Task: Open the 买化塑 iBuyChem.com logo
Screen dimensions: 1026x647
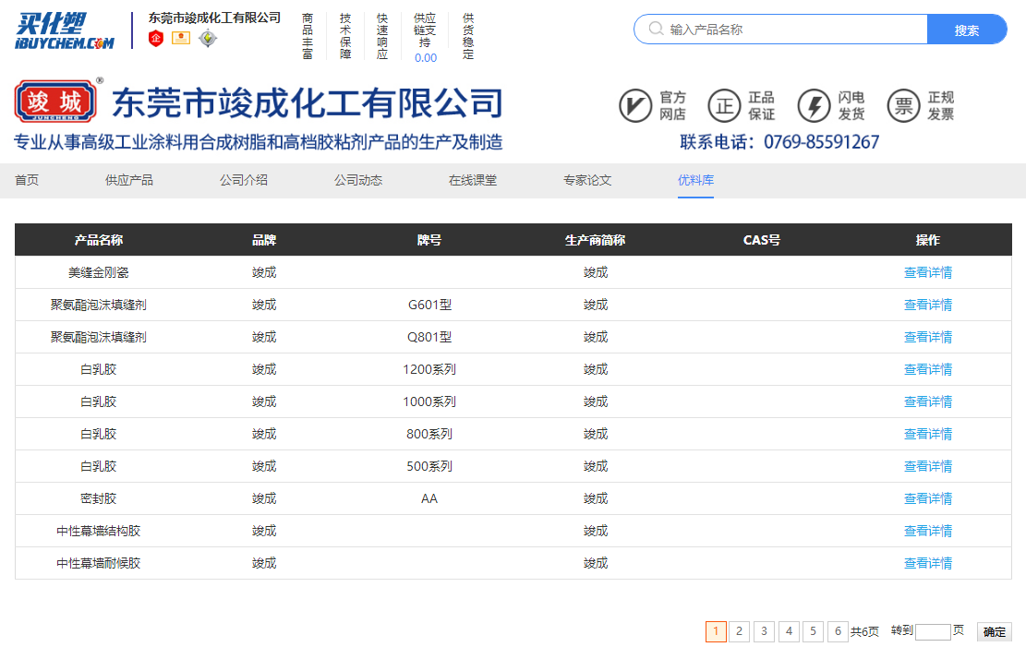Action: tap(64, 30)
